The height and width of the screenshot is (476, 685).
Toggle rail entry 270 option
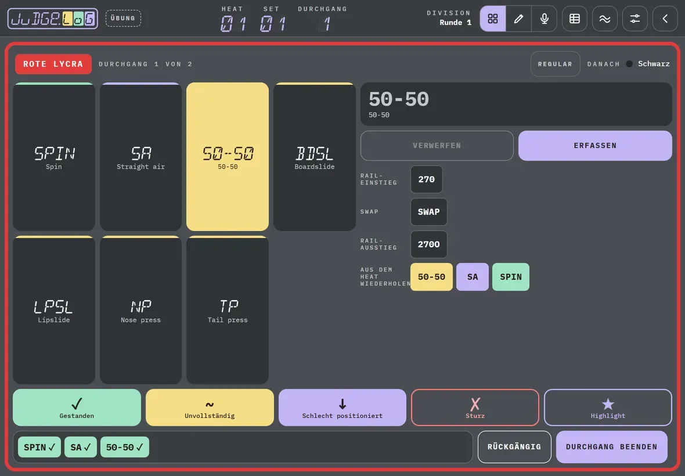tap(426, 179)
